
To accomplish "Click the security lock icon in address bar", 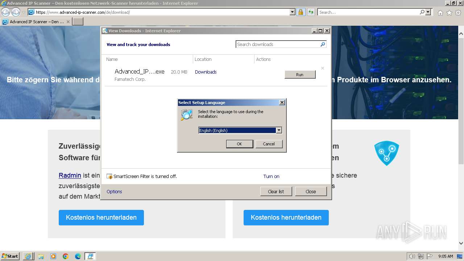I will pos(301,12).
